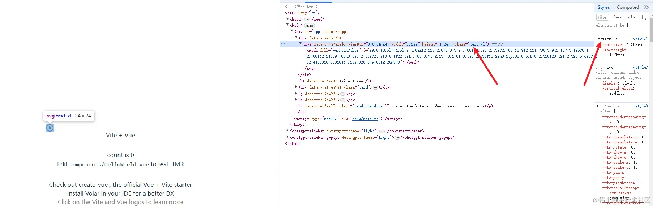Click the --tw-scale-x: 1 declaration
This screenshot has height=206, width=653.
(620, 162)
